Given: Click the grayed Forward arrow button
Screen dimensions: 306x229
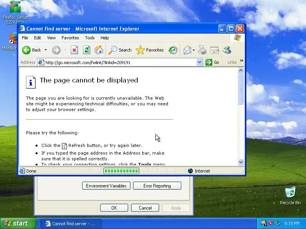Looking at the screenshot, I should tap(56, 50).
